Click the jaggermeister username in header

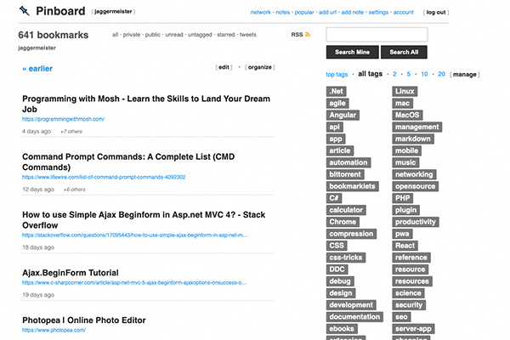point(113,11)
